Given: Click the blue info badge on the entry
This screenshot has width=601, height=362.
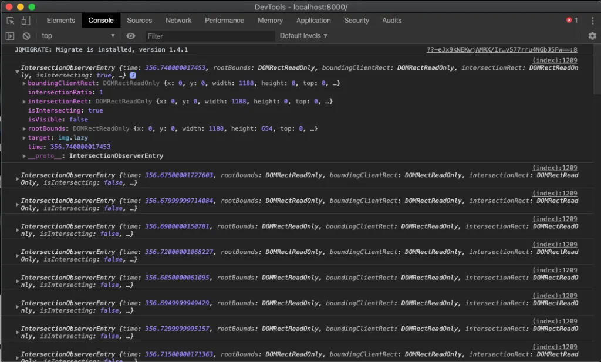Looking at the screenshot, I should pyautogui.click(x=133, y=76).
